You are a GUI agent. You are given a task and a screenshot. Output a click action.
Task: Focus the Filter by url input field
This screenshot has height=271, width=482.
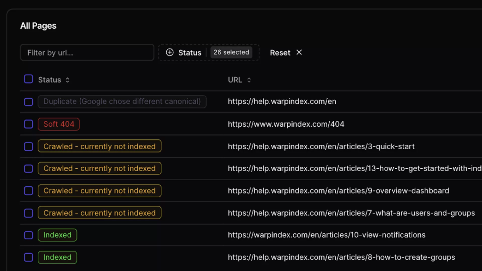pos(87,52)
